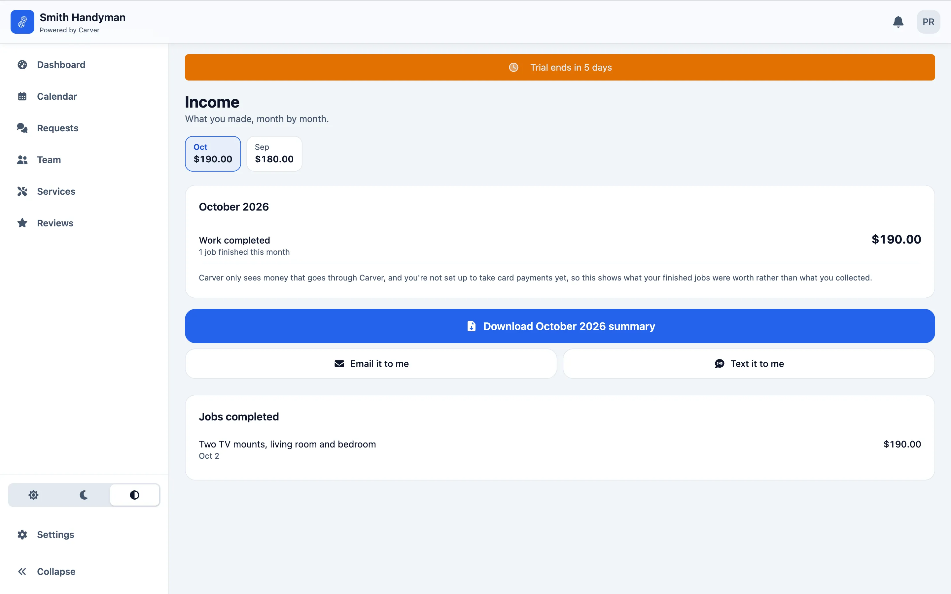This screenshot has width=951, height=594.
Task: Download October 2026 summary
Action: pyautogui.click(x=560, y=326)
